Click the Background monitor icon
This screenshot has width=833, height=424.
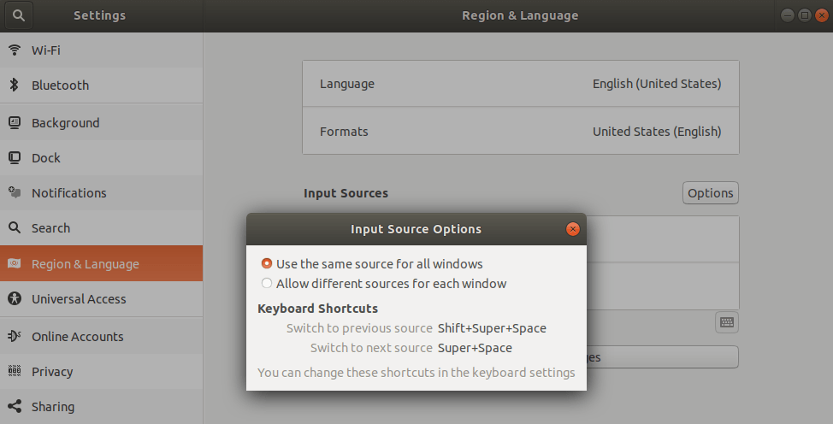click(15, 122)
